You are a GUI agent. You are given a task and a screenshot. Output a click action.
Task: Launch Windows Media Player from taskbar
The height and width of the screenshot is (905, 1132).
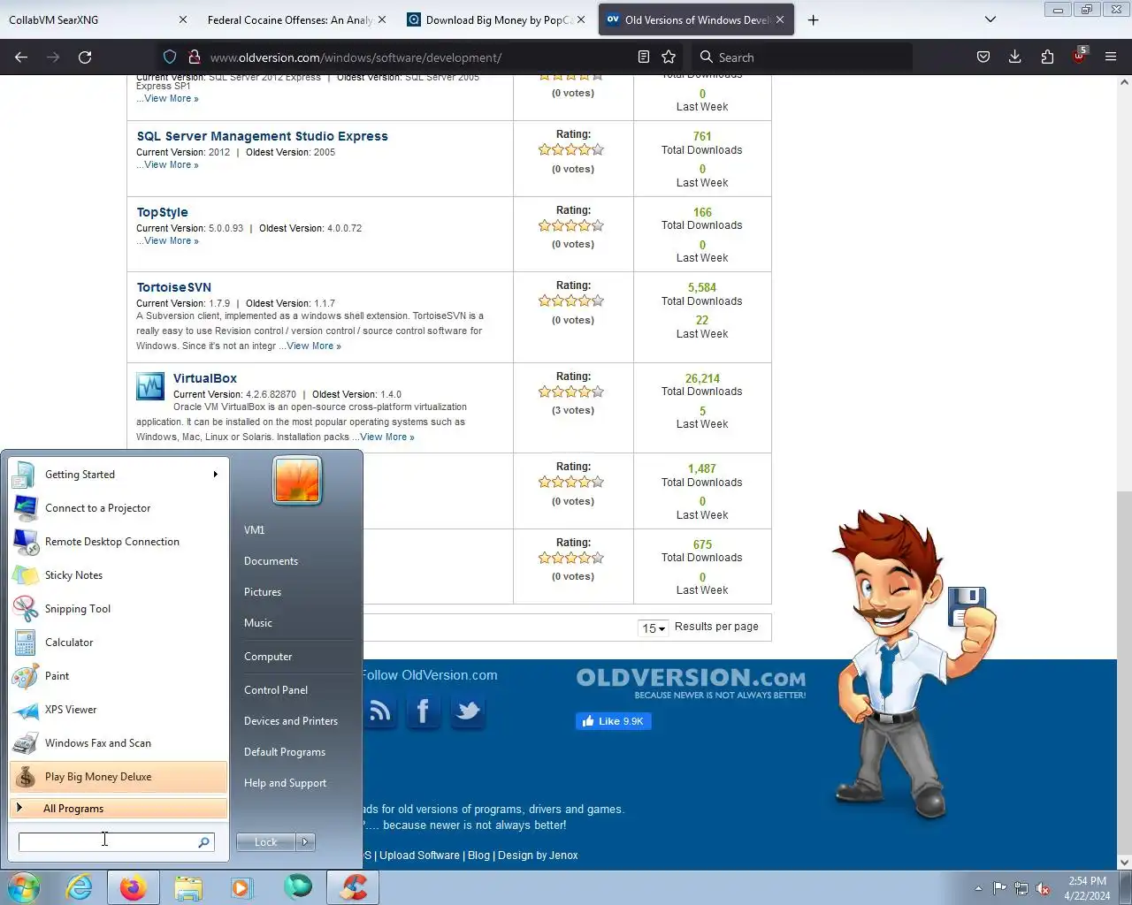[241, 887]
